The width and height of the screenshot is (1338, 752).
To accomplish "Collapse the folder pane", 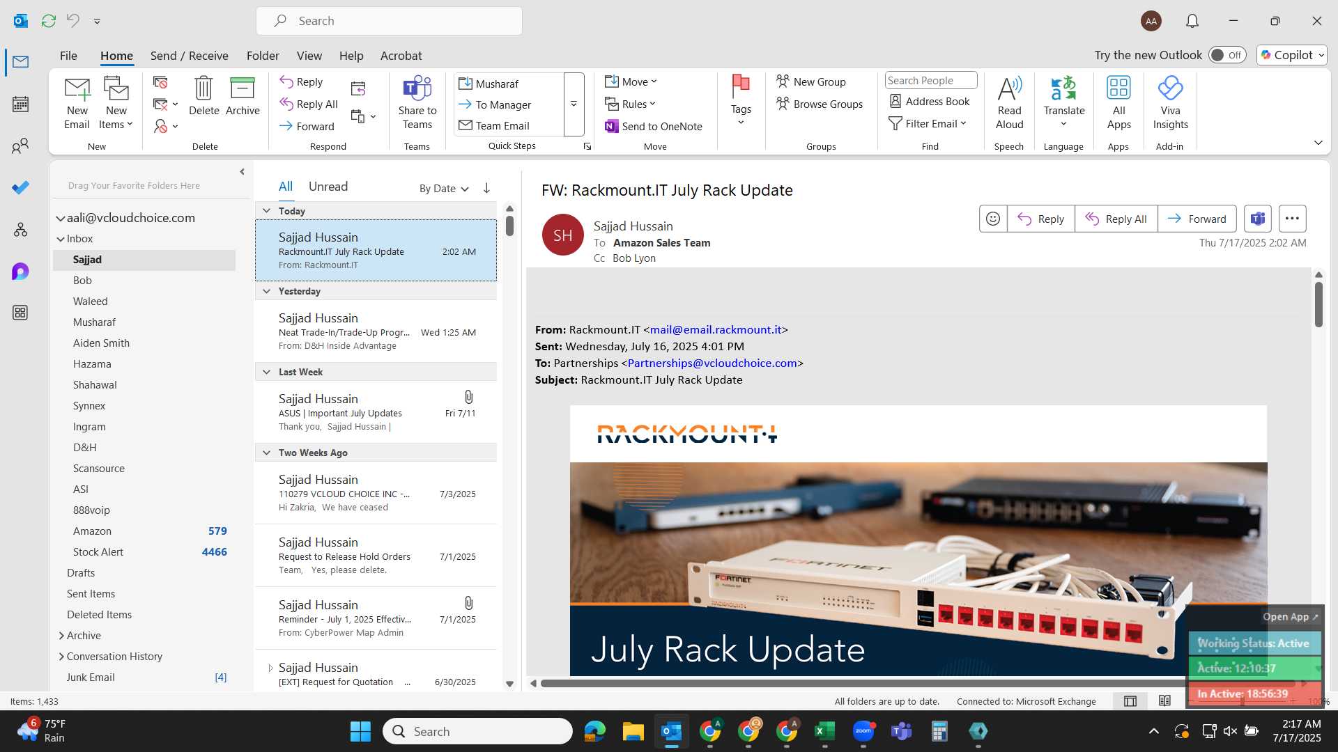I will click(x=242, y=171).
